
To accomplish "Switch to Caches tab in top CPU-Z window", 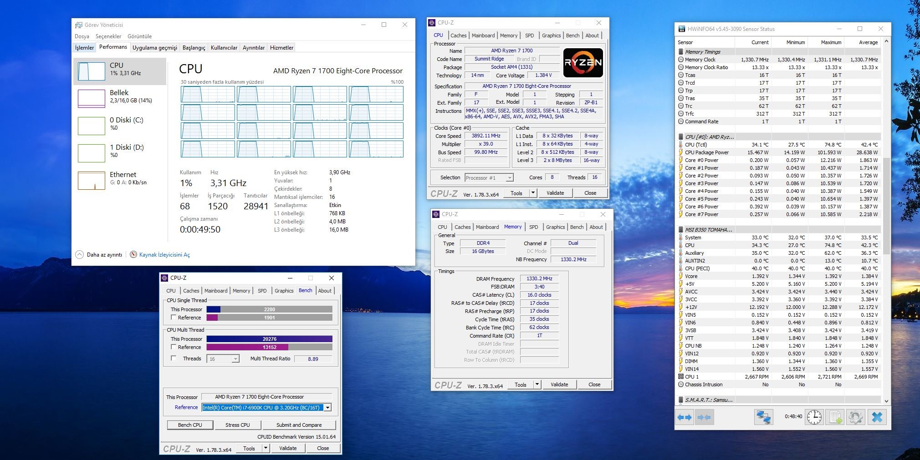I will click(x=459, y=35).
